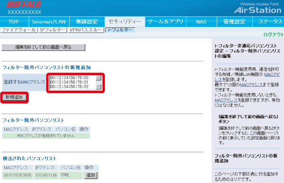Viewport: 284px width, 183px height.
Task: Click the MACアドレスが登録されていません row
Action: point(46,136)
